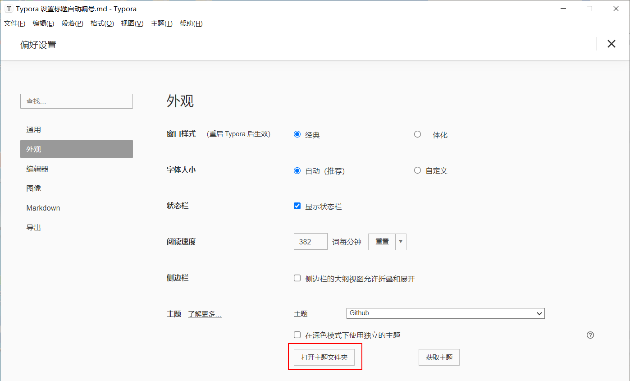Open the 段落(P) menu
Screen dimensions: 630x381
(x=72, y=23)
